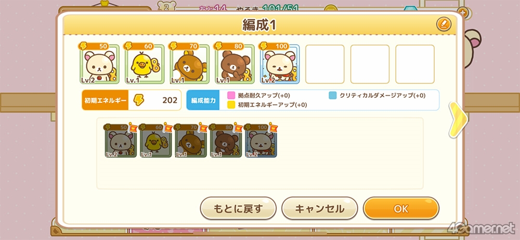Click the second empty formation slot
This screenshot has width=520, height=240.
(370, 64)
